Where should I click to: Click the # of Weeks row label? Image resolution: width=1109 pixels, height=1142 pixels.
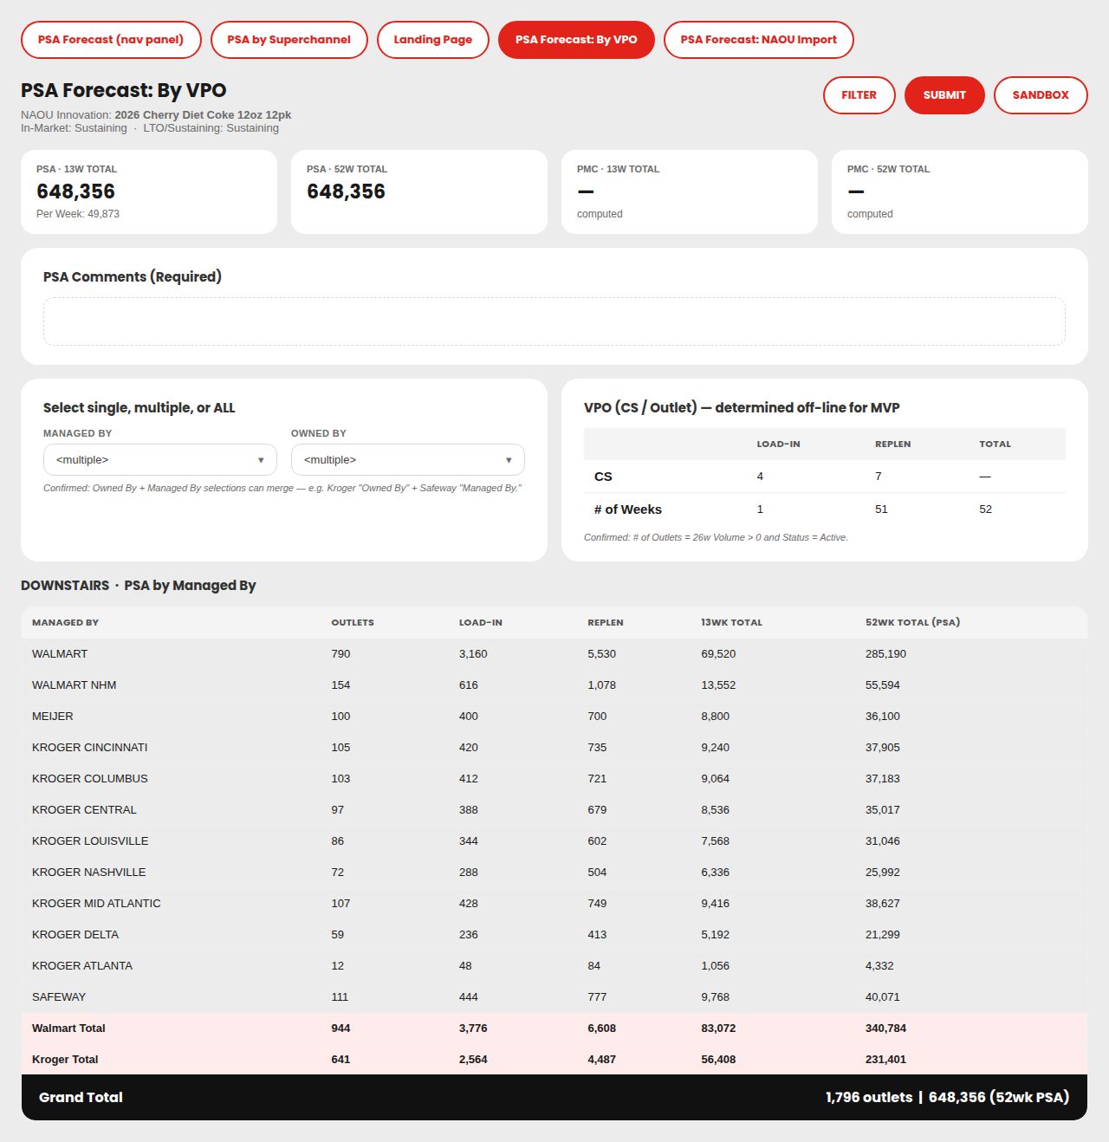pyautogui.click(x=628, y=509)
